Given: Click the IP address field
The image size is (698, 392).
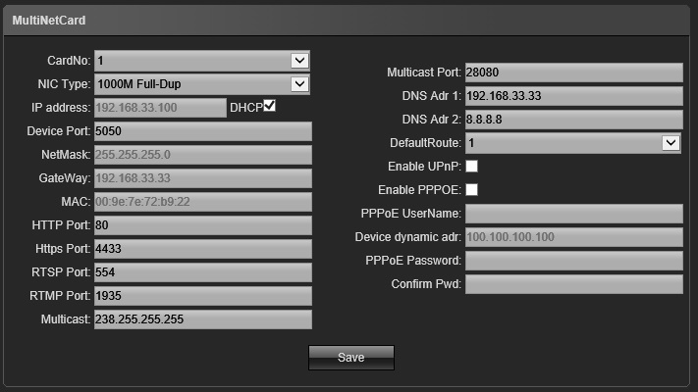Looking at the screenshot, I should tap(160, 108).
